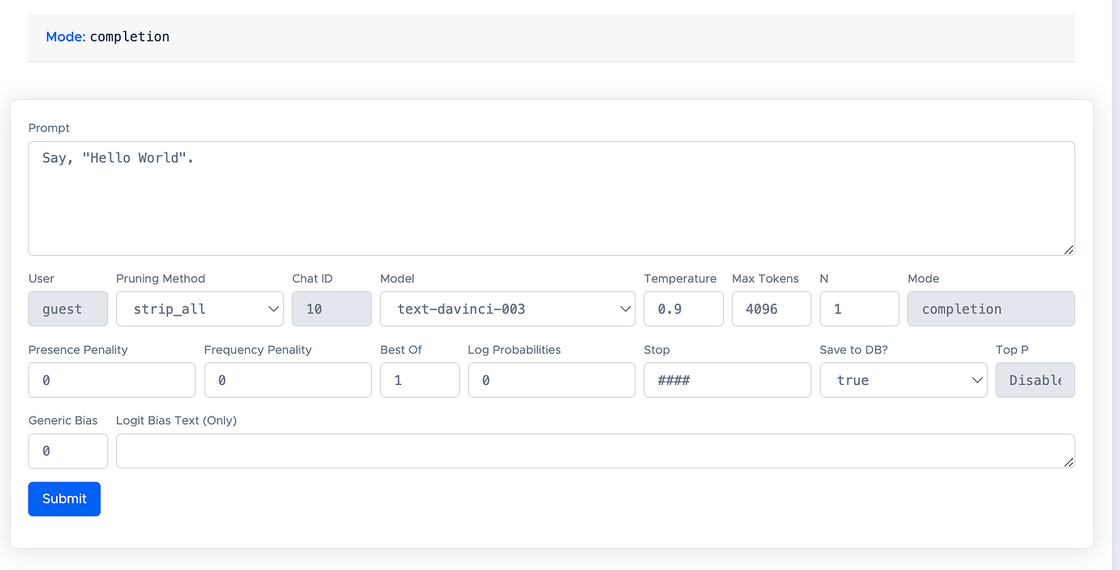
Task: Open the Save to DB dropdown
Action: click(x=903, y=380)
